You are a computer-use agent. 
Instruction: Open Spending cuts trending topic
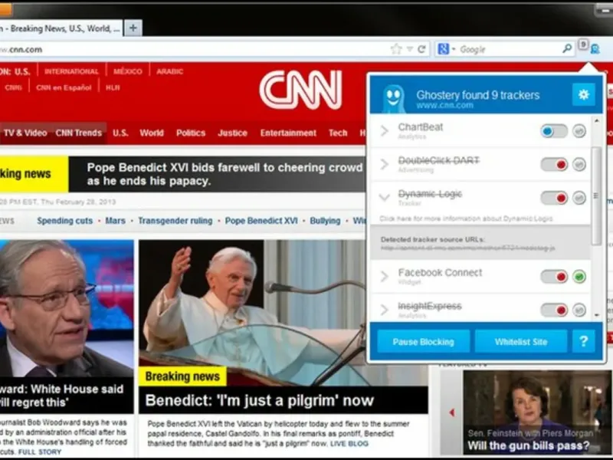click(x=65, y=221)
